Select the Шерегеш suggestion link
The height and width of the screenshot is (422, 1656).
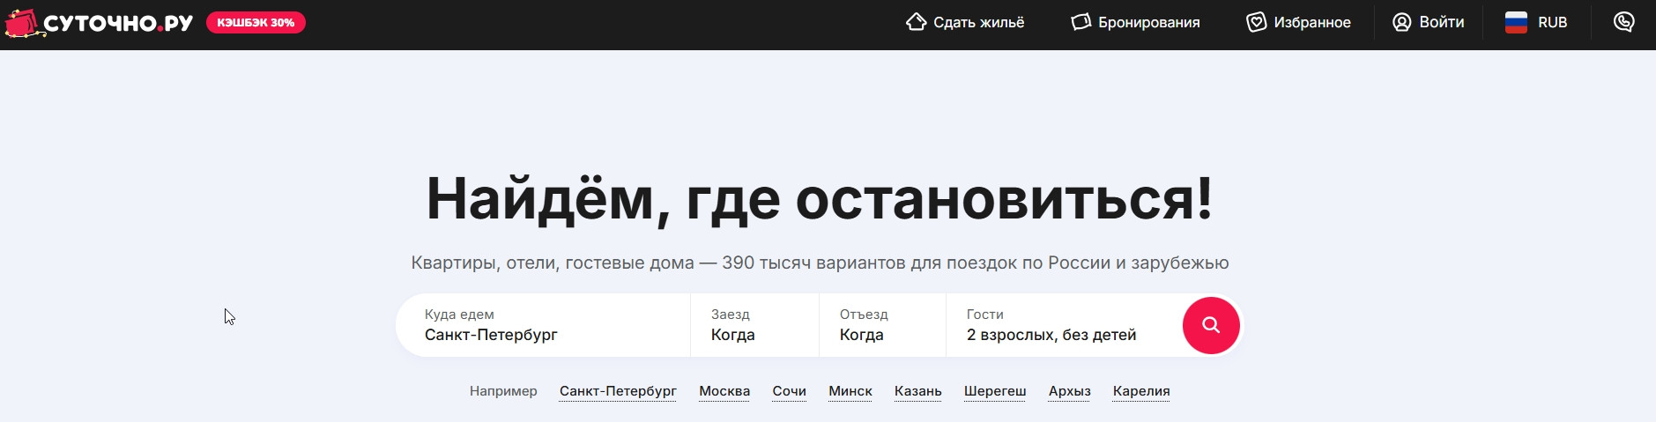click(995, 391)
